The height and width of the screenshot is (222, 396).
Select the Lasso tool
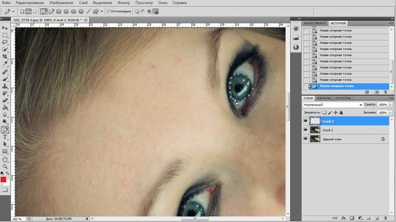click(5, 42)
